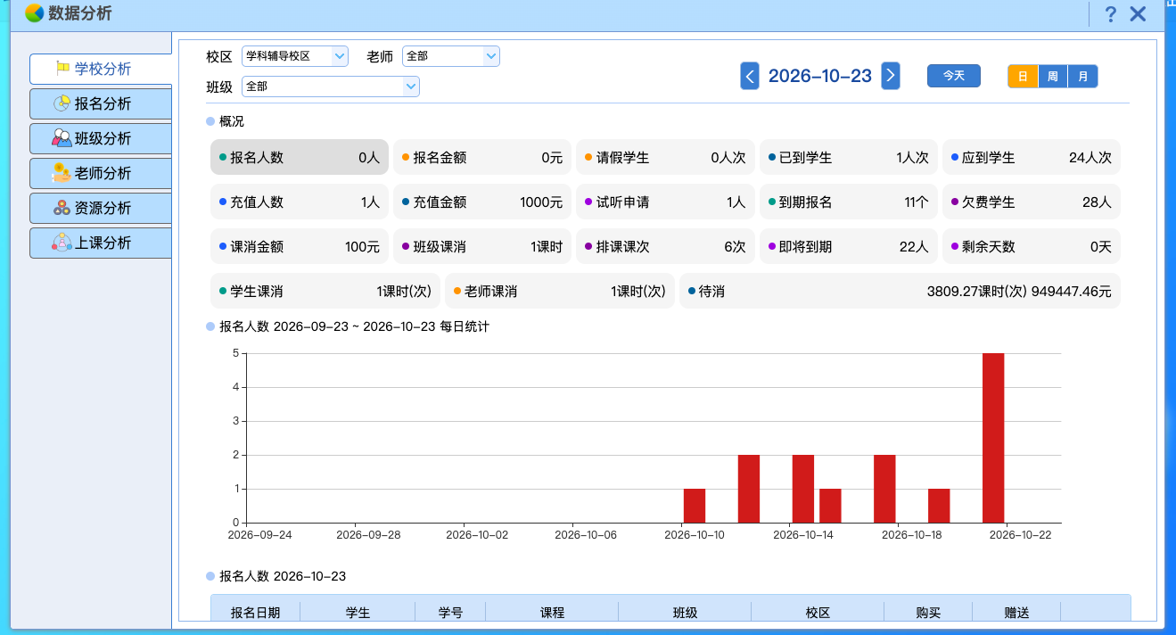Go to the previous day arrow
This screenshot has width=1176, height=635.
(750, 76)
